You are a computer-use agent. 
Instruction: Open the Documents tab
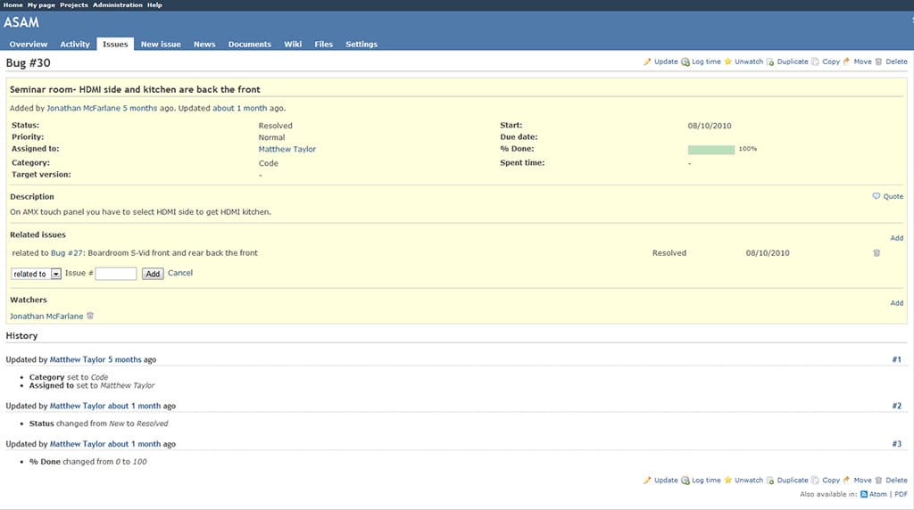(x=250, y=45)
